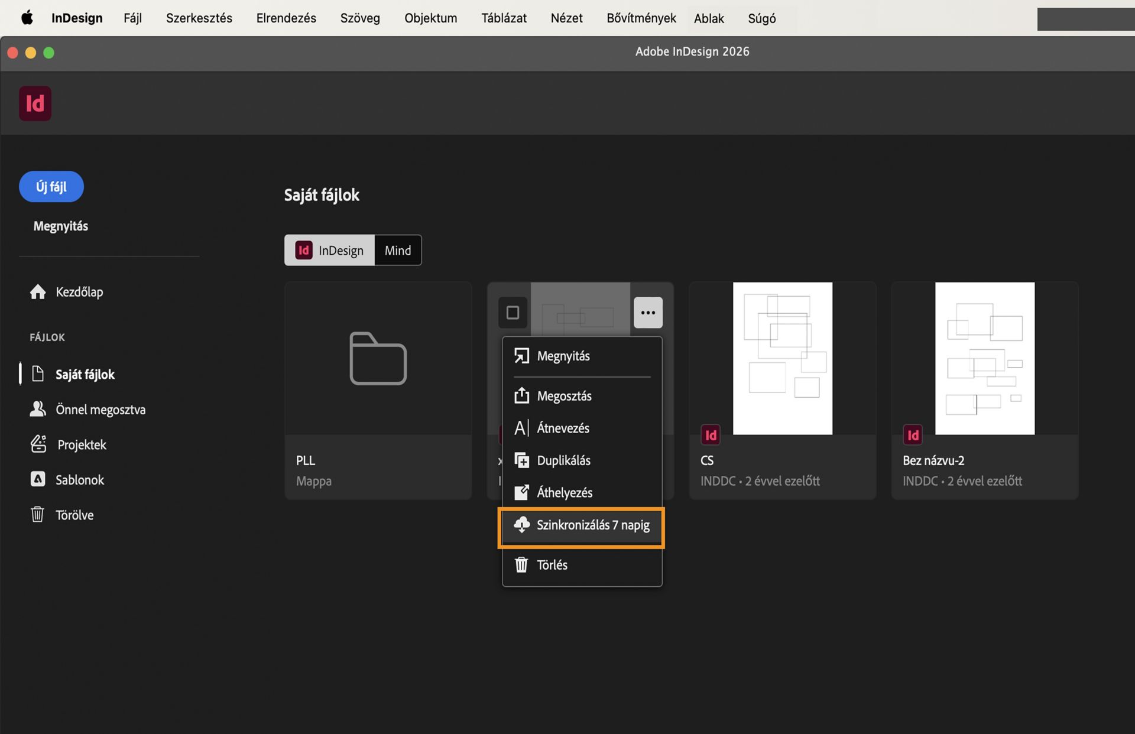Switch file filter to Mind
This screenshot has height=734, width=1135.
point(397,250)
